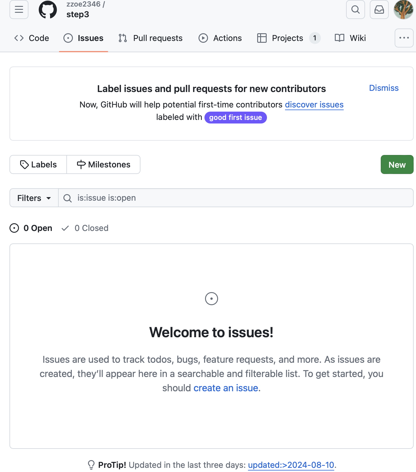Click the issue search filter field
The image size is (416, 472).
[236, 198]
